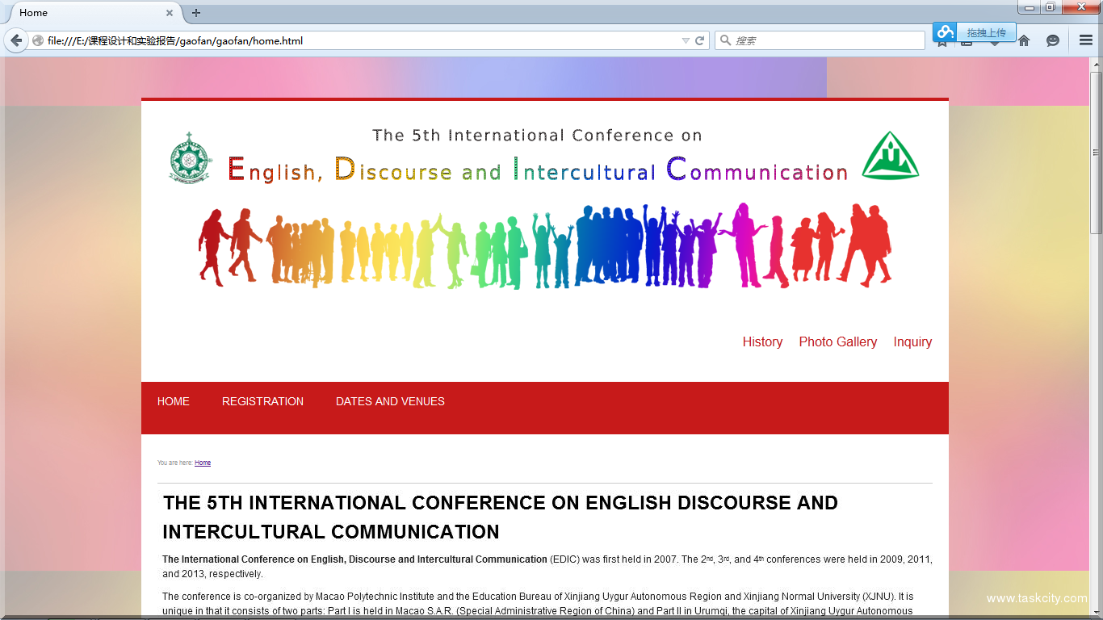Open the Inquiry link
Viewport: 1103px width, 620px height.
[x=912, y=341]
